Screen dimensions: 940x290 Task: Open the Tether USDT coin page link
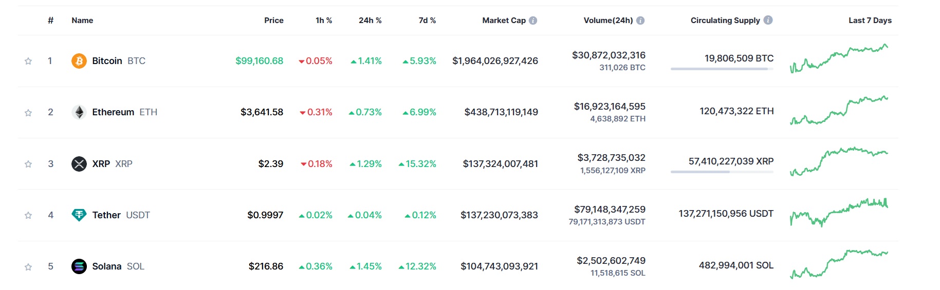(x=121, y=215)
